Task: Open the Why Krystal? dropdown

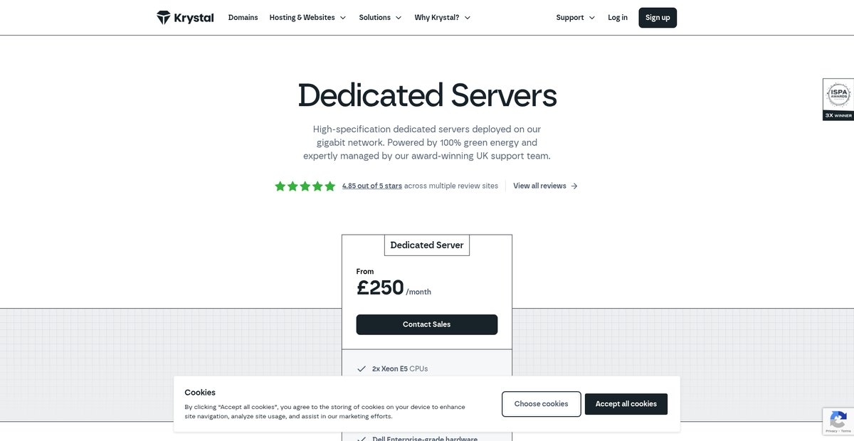Action: 443,18
